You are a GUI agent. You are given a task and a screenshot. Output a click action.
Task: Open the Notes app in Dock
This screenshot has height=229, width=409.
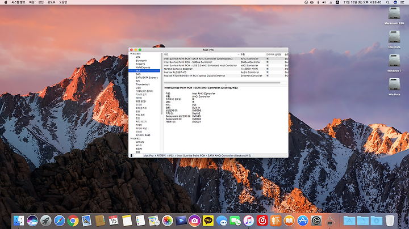coord(127,220)
